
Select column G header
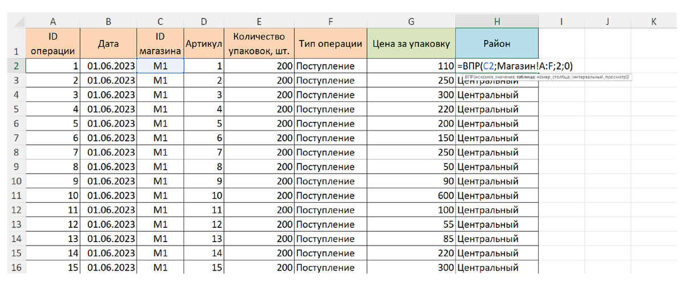click(411, 21)
